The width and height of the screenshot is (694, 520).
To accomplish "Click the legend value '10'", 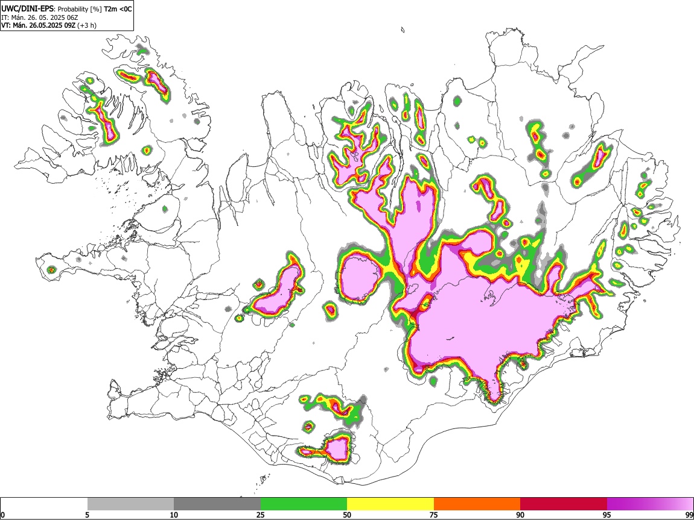I will click(174, 515).
